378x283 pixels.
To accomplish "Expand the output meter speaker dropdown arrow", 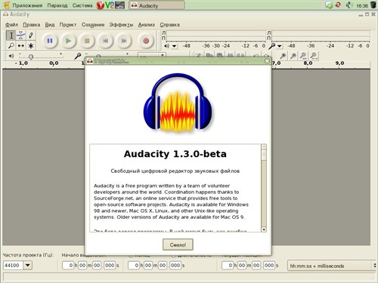I will [175, 46].
